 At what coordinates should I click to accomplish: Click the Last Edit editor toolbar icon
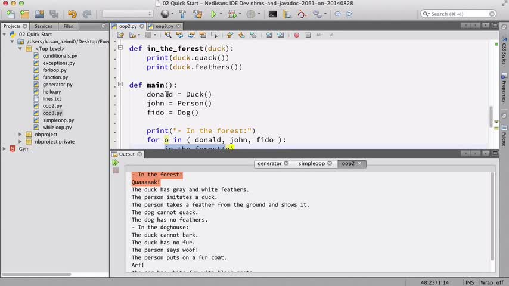coord(120,35)
